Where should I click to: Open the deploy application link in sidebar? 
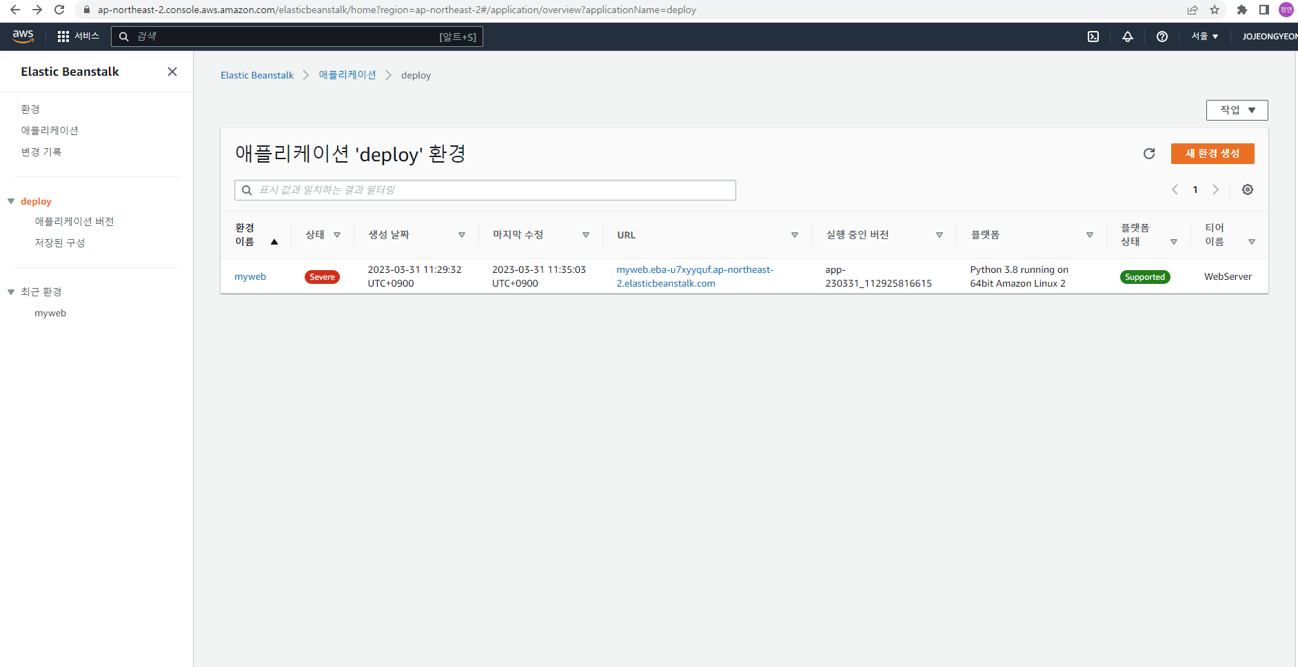[x=36, y=201]
